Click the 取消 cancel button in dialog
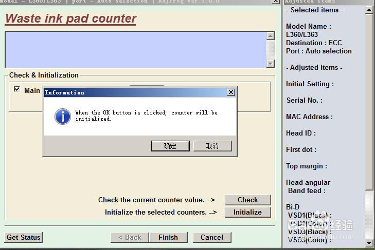 tap(212, 146)
